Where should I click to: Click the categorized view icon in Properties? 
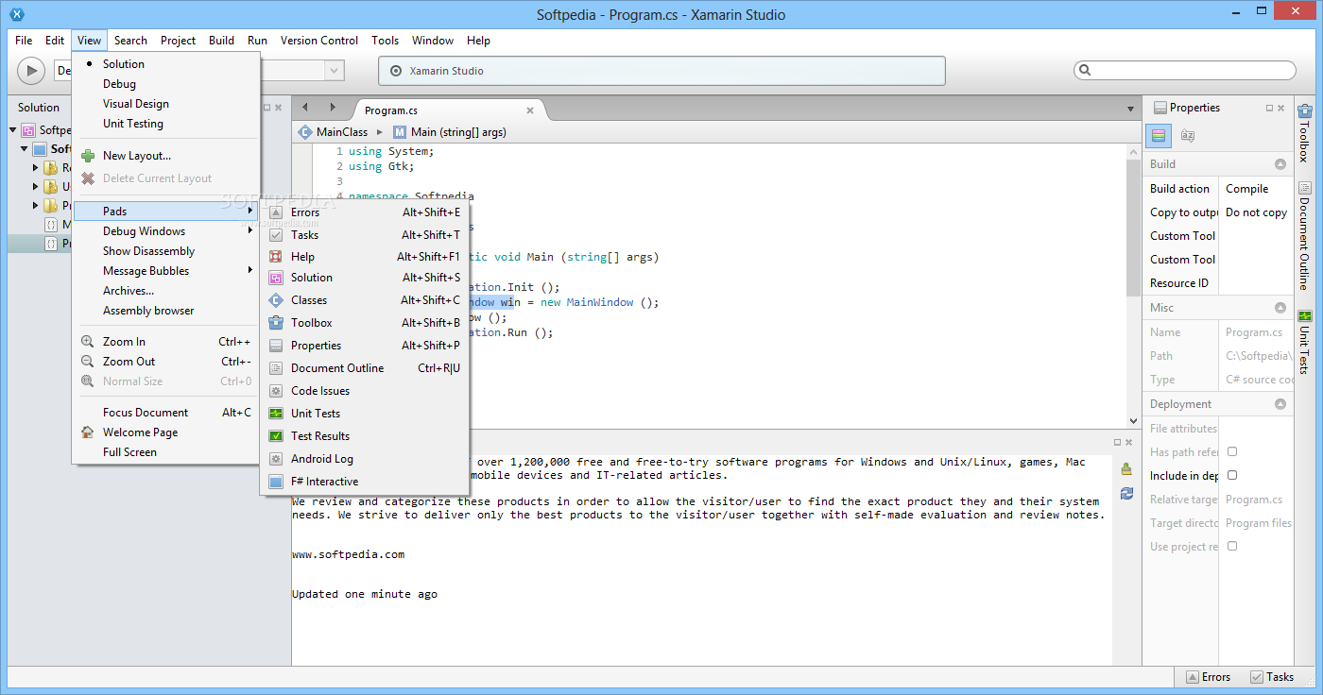(x=1159, y=136)
